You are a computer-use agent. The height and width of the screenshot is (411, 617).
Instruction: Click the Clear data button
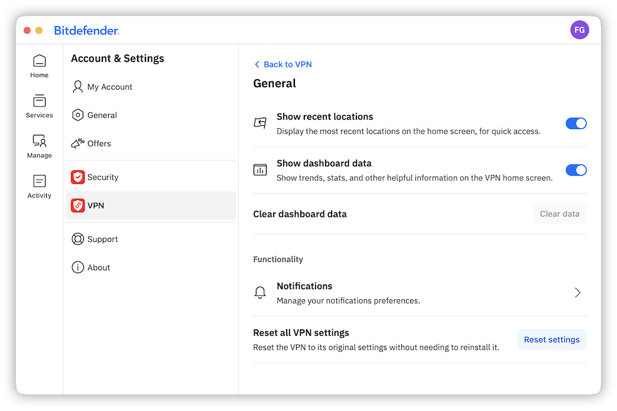point(560,213)
